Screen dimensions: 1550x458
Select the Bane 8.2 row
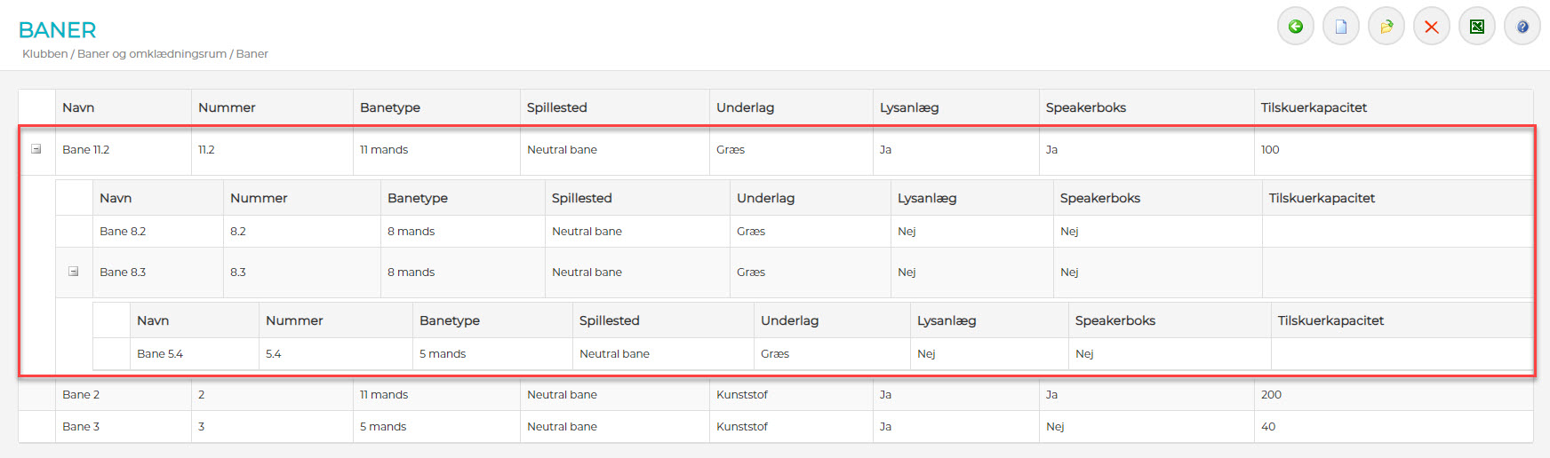coord(123,232)
